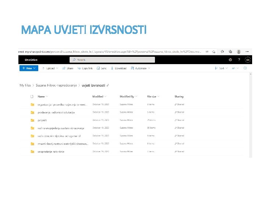The height and width of the screenshot is (199, 265).
Task: Click folder icon of predavanja row
Action: (x=32, y=112)
